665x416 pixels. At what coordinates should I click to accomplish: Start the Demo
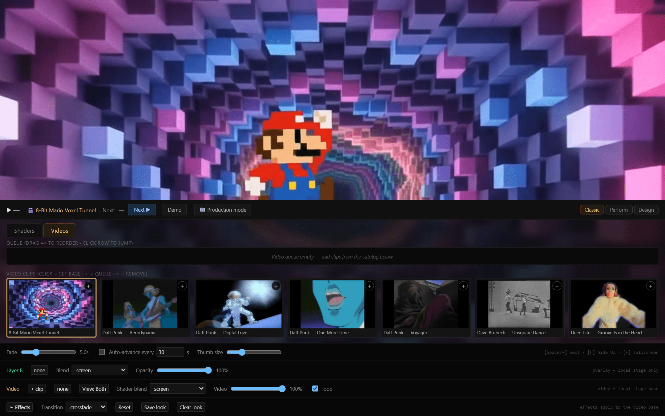click(x=175, y=210)
